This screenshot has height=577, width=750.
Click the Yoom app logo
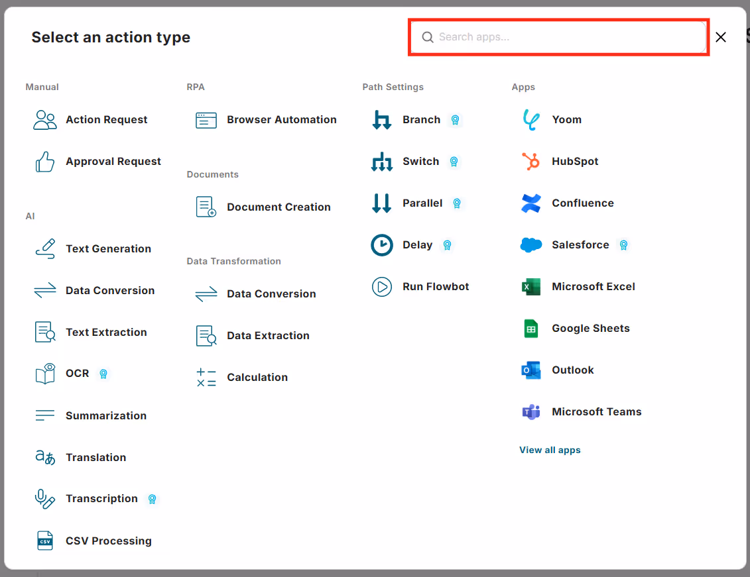(x=531, y=120)
